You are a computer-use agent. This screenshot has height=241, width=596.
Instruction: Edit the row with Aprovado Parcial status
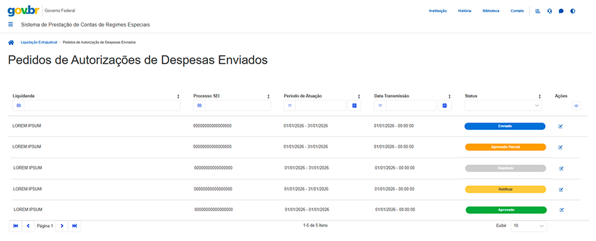pyautogui.click(x=560, y=148)
